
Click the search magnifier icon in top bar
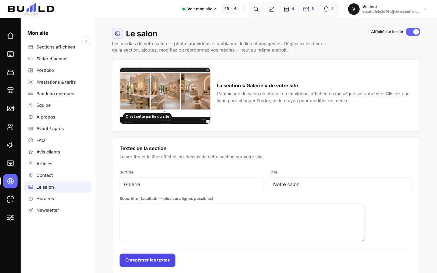(x=256, y=9)
